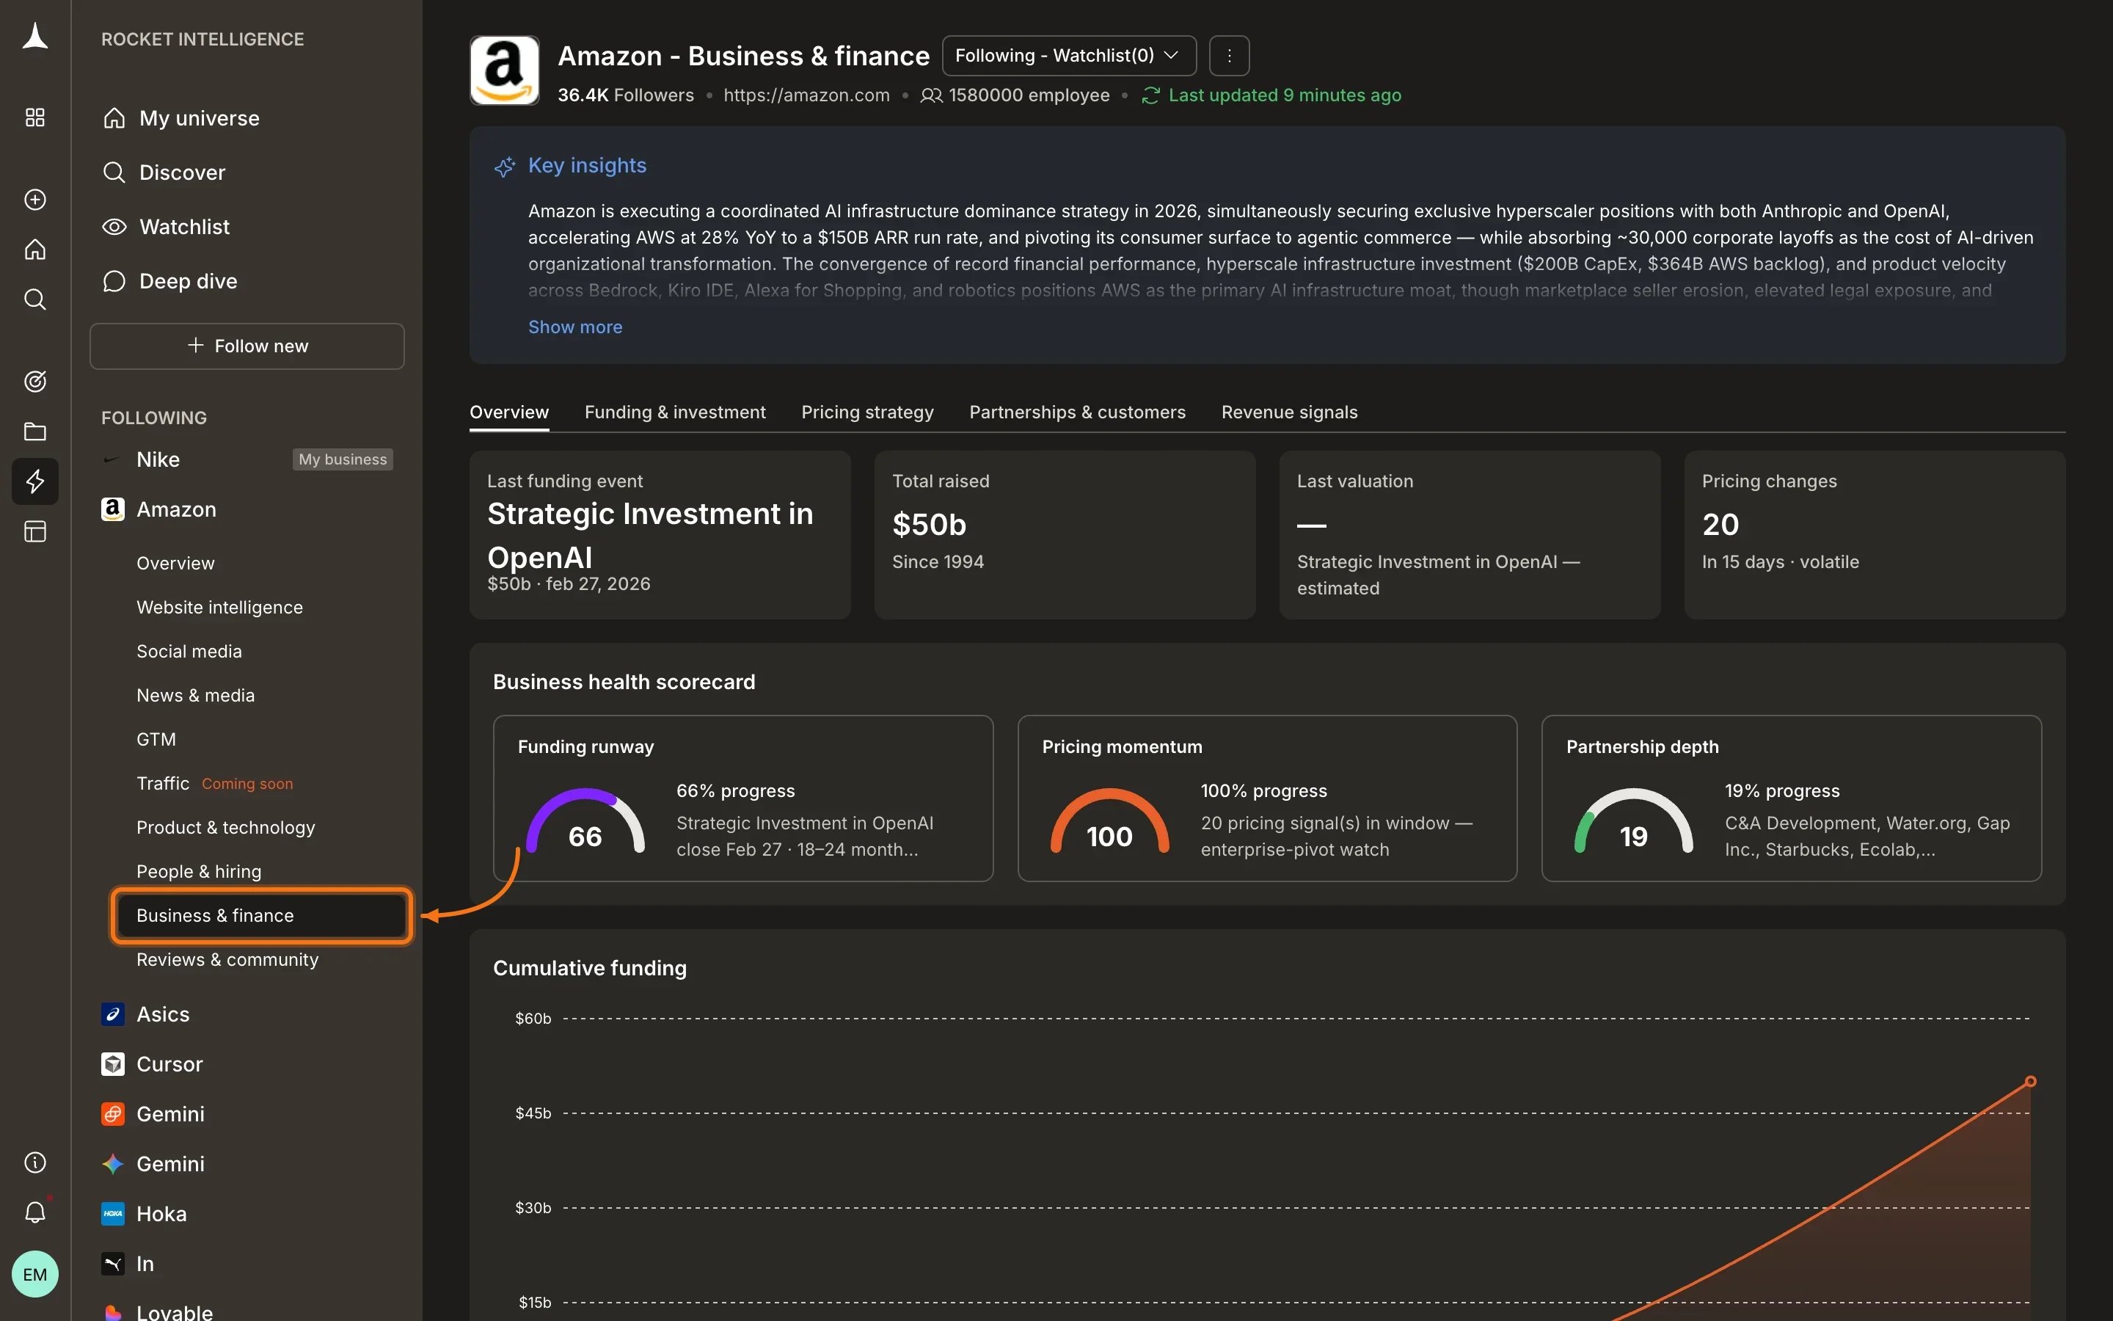Switch to the Revenue signals tab
2113x1321 pixels.
click(1289, 412)
